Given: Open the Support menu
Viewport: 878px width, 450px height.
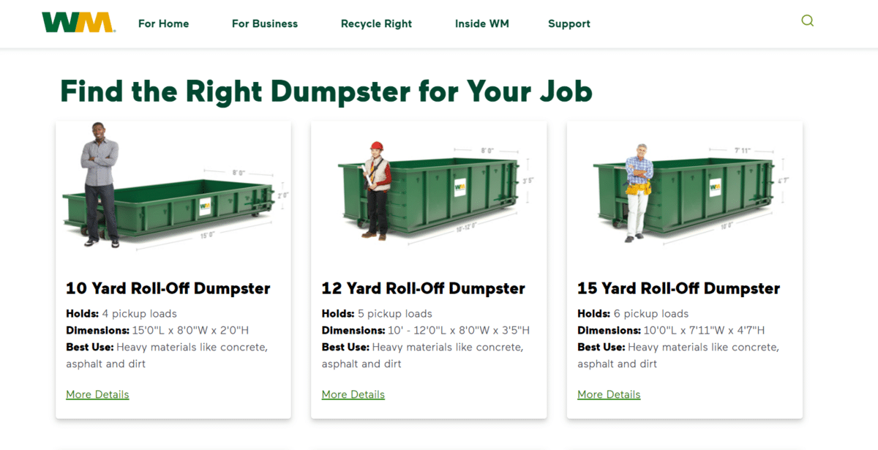Looking at the screenshot, I should [x=569, y=23].
